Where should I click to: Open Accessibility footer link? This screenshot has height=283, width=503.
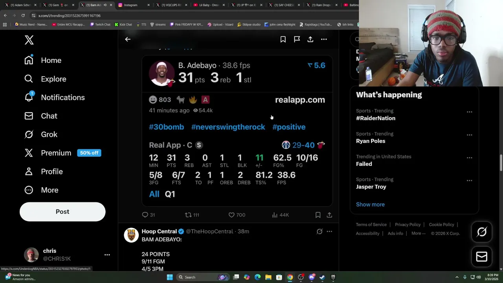tap(367, 233)
